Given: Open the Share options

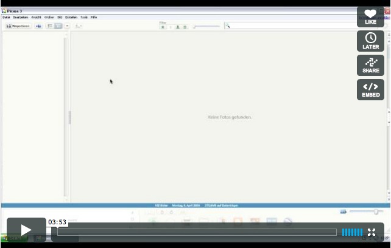Looking at the screenshot, I should click(x=370, y=65).
